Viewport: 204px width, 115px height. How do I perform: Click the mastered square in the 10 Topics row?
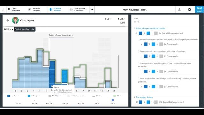point(141,102)
